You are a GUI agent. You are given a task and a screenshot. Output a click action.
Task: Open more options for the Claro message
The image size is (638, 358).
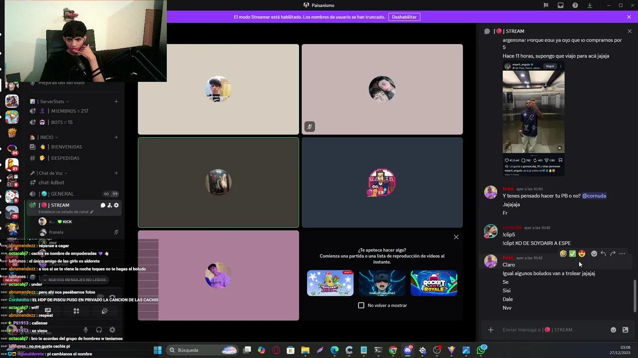[622, 254]
